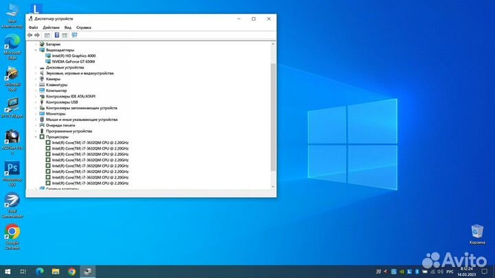Select the Батареи battery icon
The image size is (495, 278).
coord(42,44)
